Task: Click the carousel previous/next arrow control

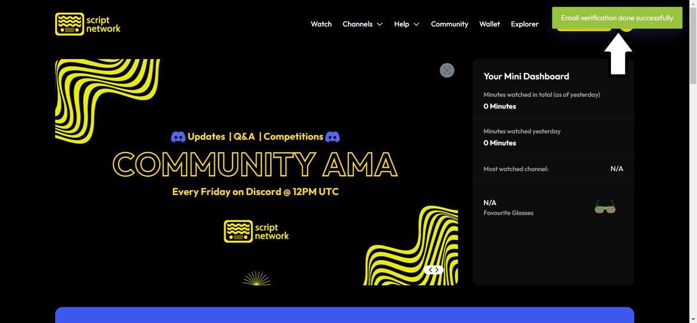Action: [x=433, y=270]
